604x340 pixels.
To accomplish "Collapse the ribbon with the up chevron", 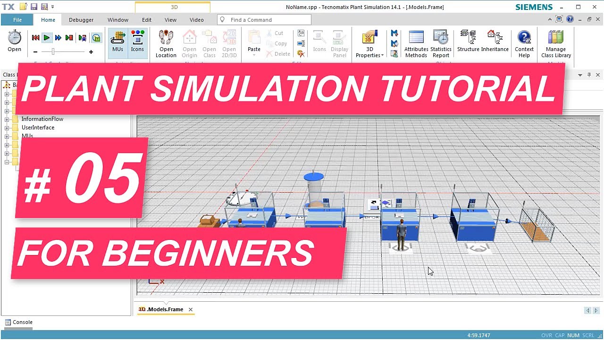I will 550,19.
